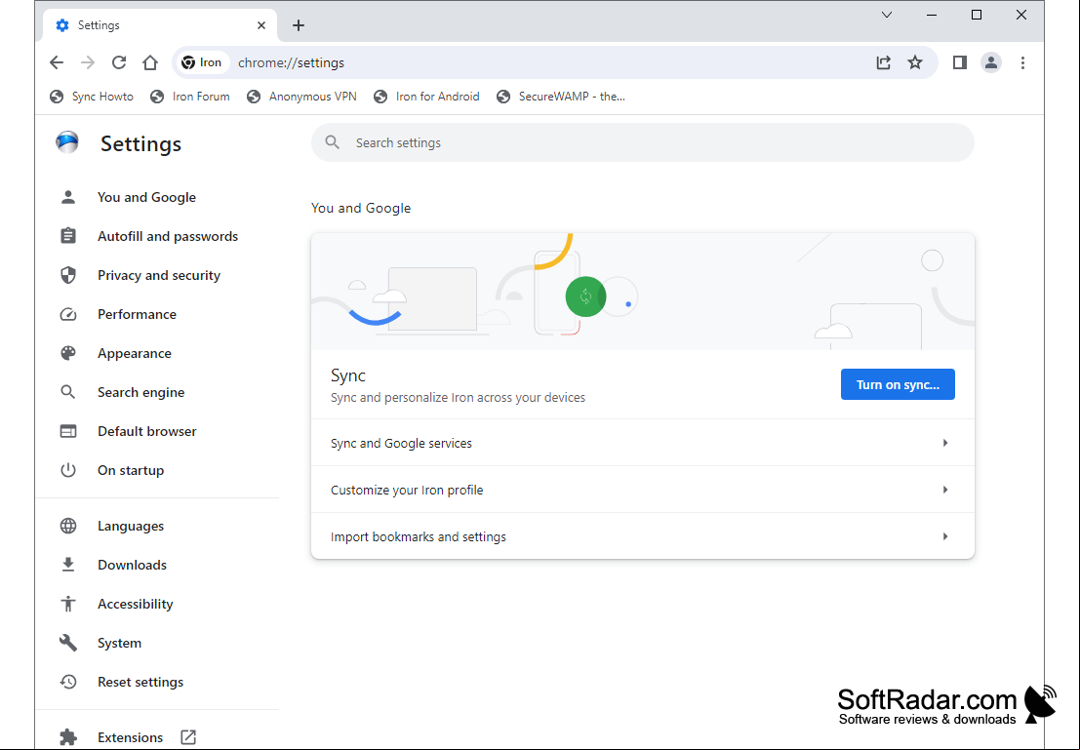Open the tab search chevron
Viewport: 1080px width, 750px height.
pos(887,15)
